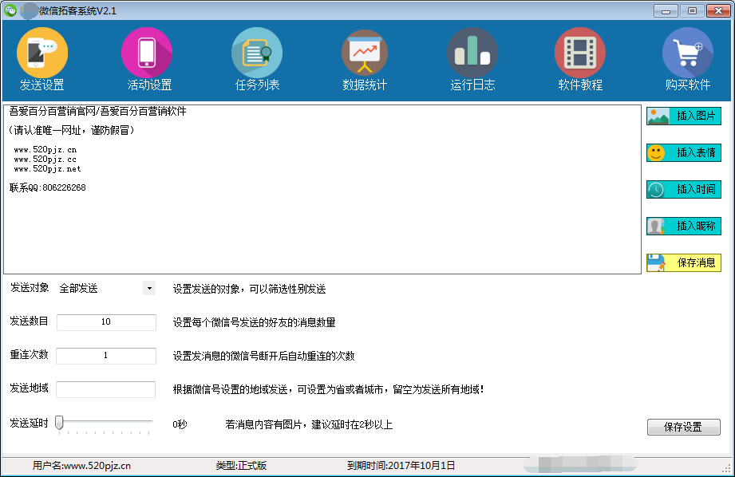Image resolution: width=735 pixels, height=477 pixels.
Task: Click the 插入时间 insert time button
Action: [683, 189]
